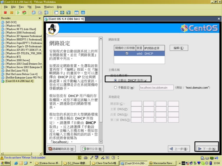
Task: Select manual hostname setting radio button
Action: (115, 87)
